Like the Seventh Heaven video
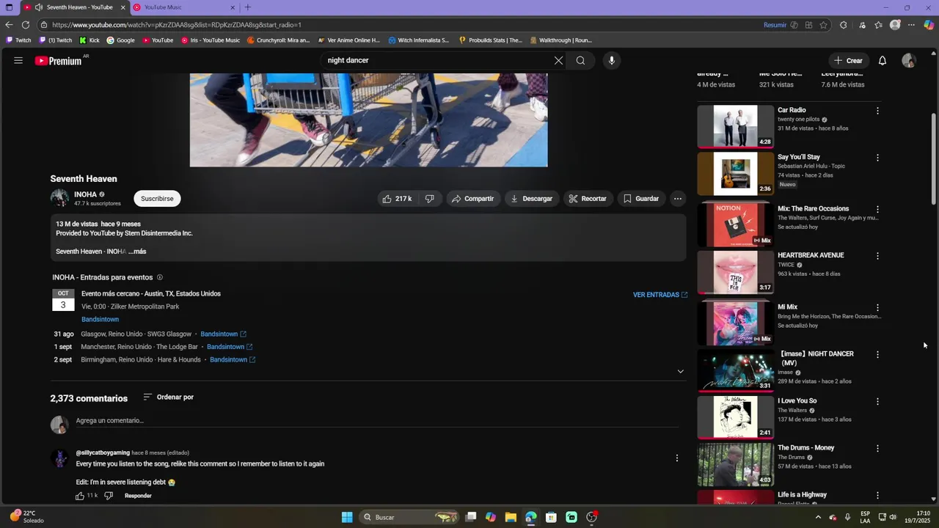This screenshot has width=939, height=528. [397, 199]
